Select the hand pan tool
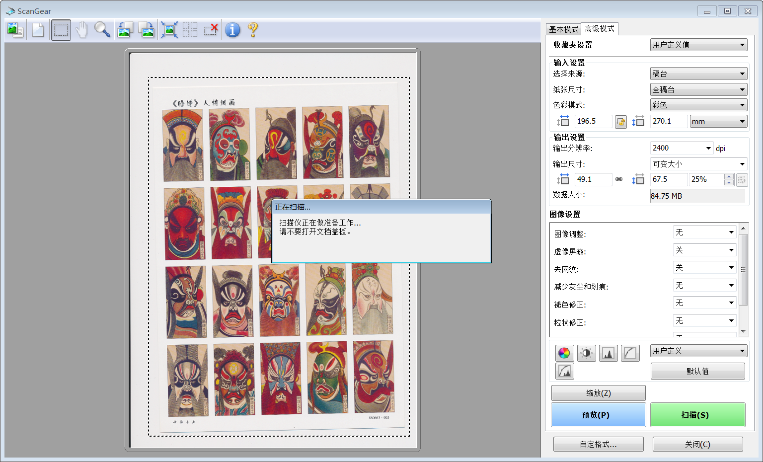The image size is (763, 462). (81, 30)
